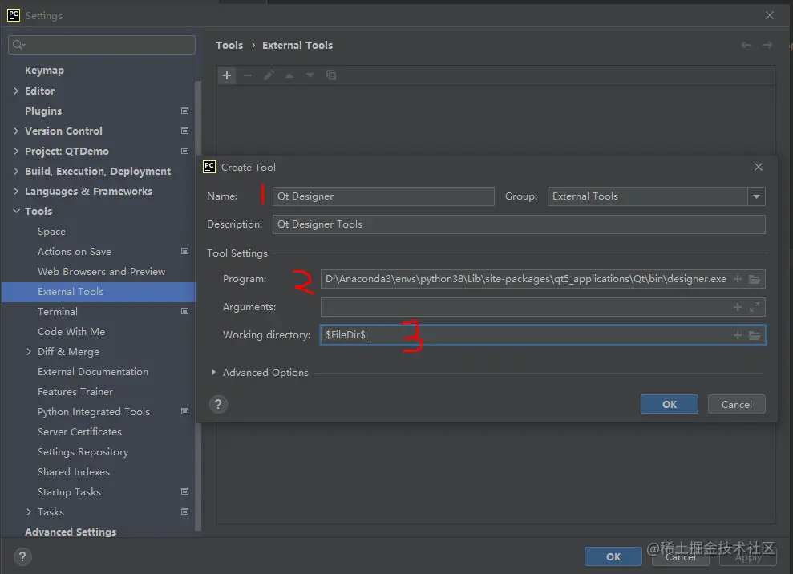Screen dimensions: 793x574
Task: Navigate back with the left arrow
Action: 746,45
